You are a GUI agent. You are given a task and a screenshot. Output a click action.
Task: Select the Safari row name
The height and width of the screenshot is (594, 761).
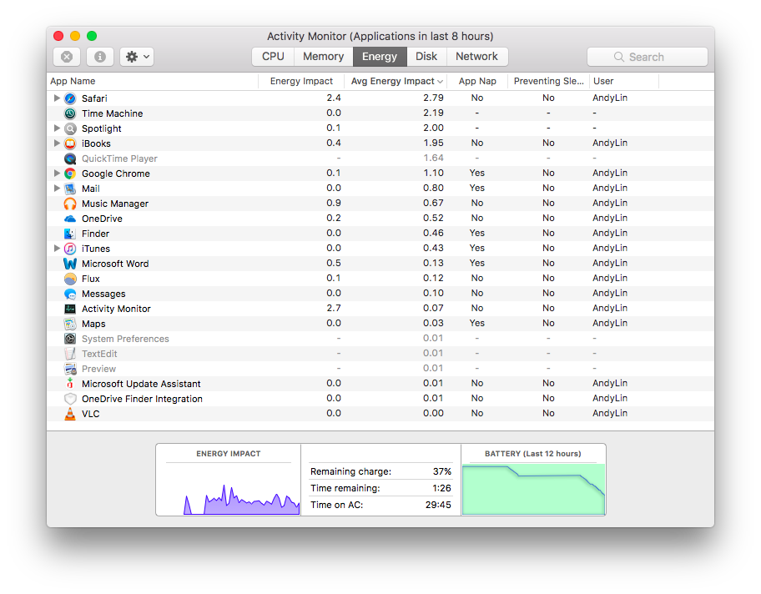94,98
